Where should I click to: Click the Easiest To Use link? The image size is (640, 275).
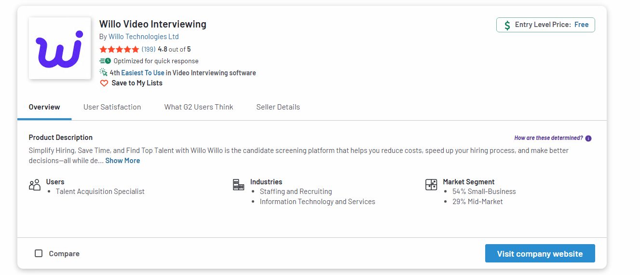tap(143, 73)
